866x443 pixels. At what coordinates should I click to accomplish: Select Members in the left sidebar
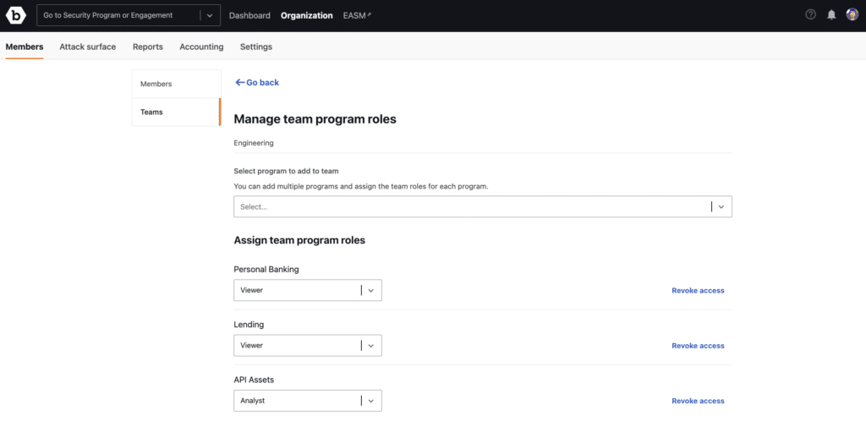point(156,85)
